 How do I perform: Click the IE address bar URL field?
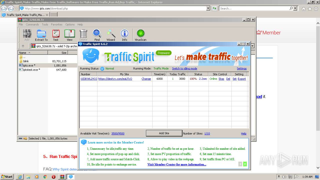112,8
